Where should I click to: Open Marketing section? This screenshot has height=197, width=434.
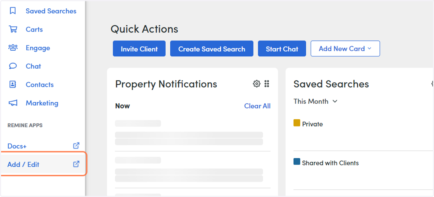43,103
